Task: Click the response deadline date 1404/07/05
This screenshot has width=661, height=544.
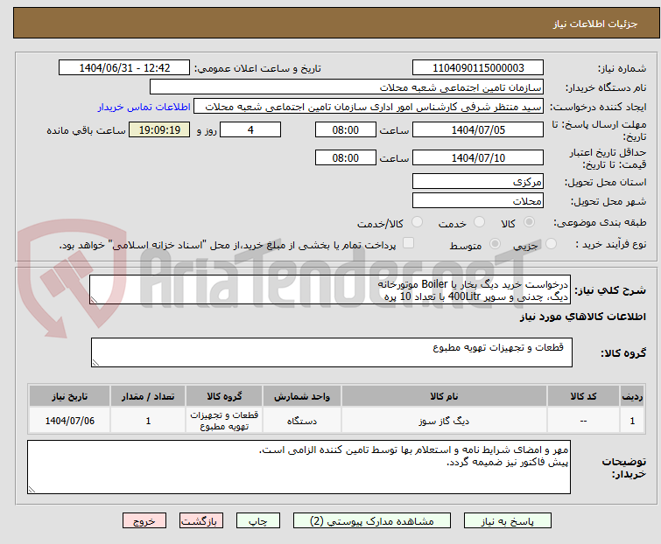Action: (478, 129)
